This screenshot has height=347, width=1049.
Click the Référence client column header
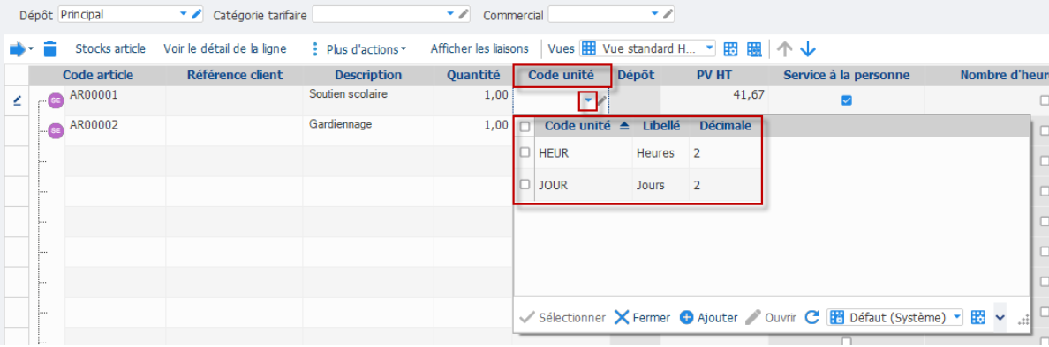(235, 75)
